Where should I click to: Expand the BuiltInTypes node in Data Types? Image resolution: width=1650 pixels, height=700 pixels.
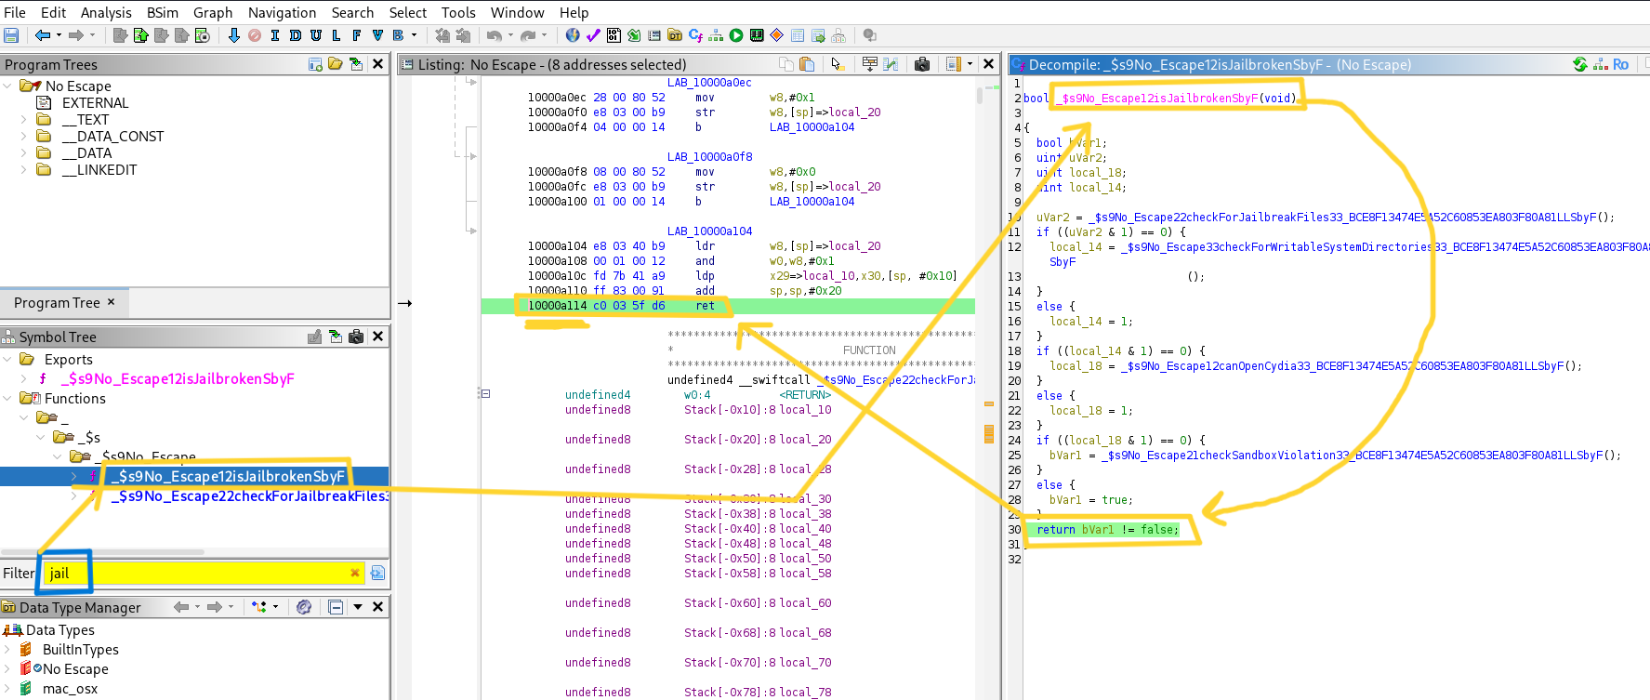(x=7, y=650)
